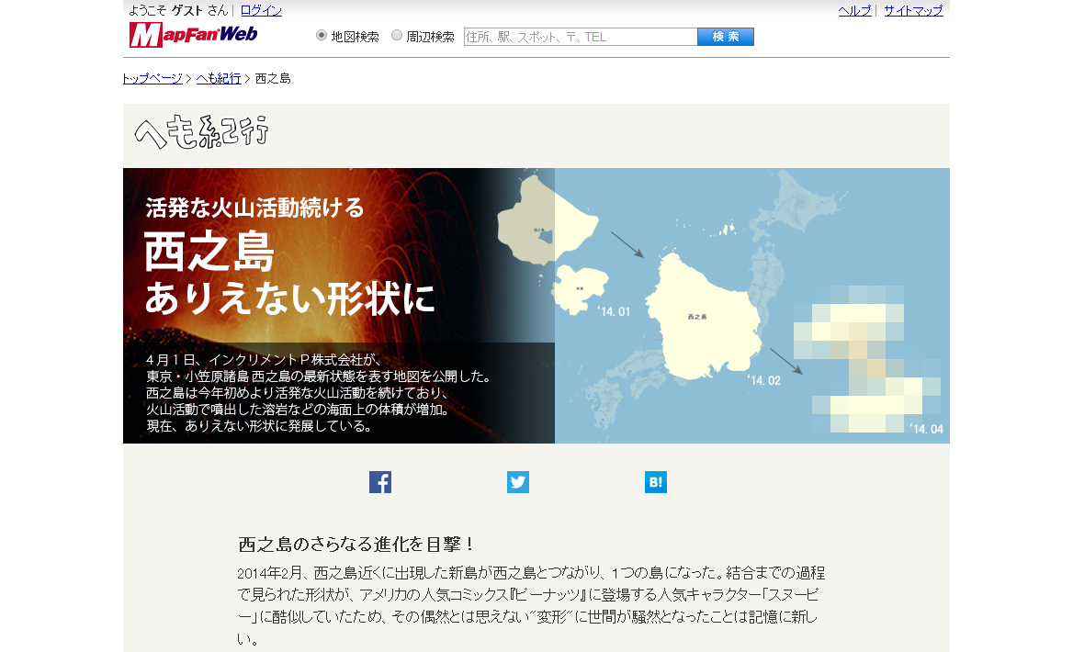Share the article on Facebook
Image resolution: width=1073 pixels, height=652 pixels.
380,482
